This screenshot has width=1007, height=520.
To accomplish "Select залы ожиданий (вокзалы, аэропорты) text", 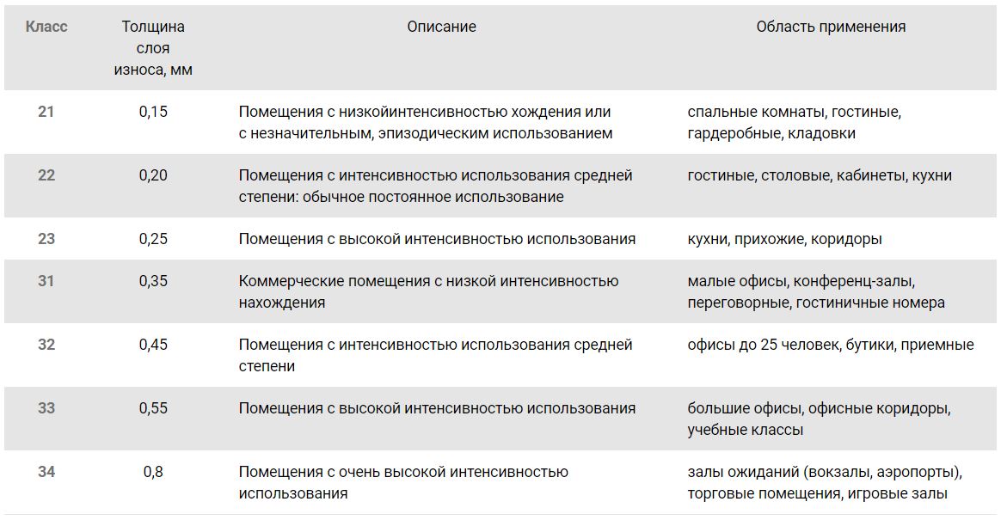I will pos(825,472).
